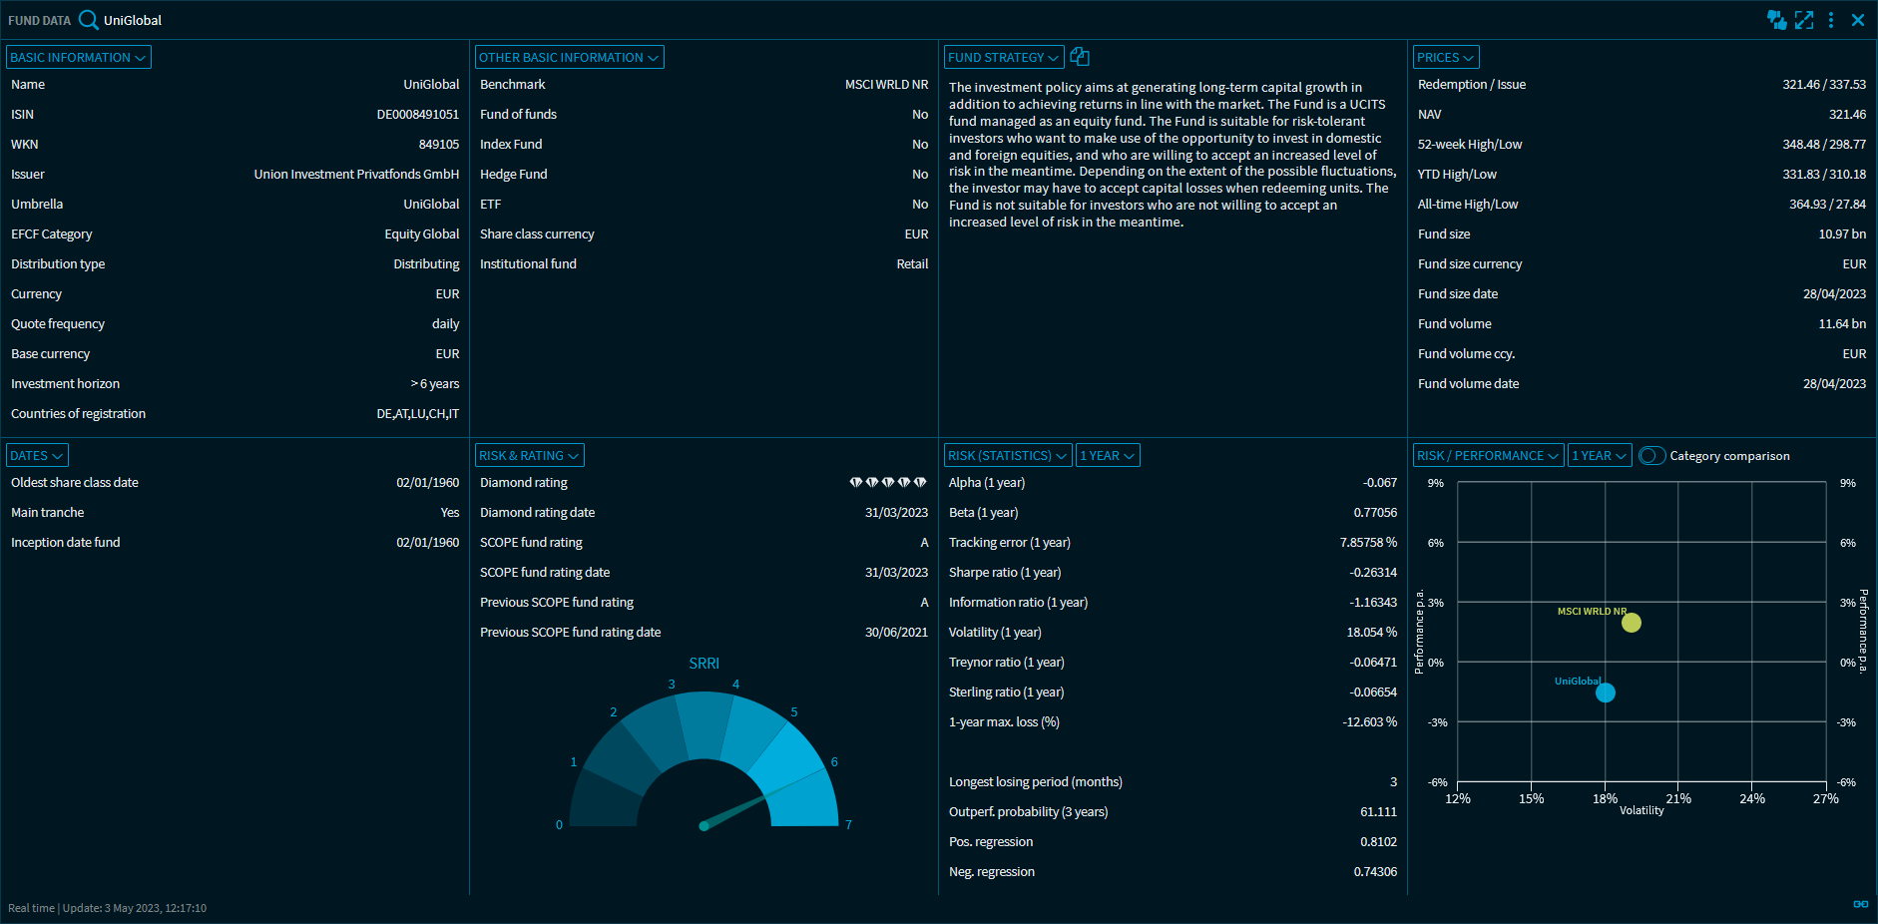This screenshot has width=1878, height=924.
Task: Click the UniGlobal fund name in search field
Action: [x=133, y=20]
